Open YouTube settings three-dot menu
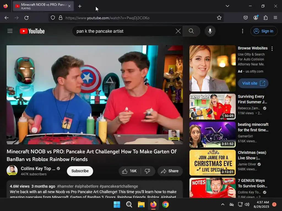Image resolution: width=282 pixels, height=211 pixels. tap(243, 31)
